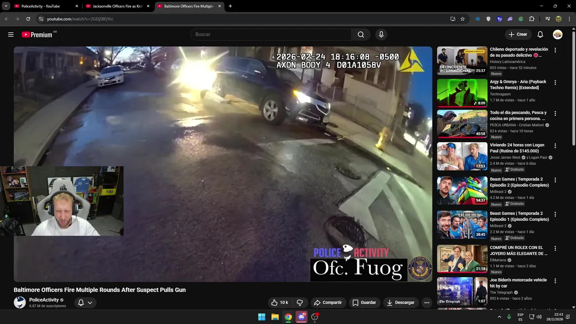The image size is (576, 324).
Task: Open Windows Start menu
Action: point(261,317)
